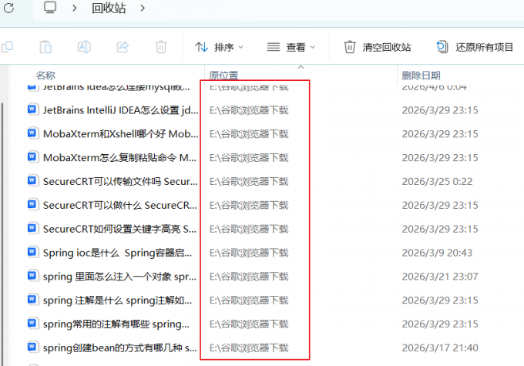Select file SecureCRT可以传输文件吗
Image resolution: width=524 pixels, height=366 pixels.
(120, 181)
